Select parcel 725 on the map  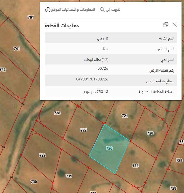135,165
